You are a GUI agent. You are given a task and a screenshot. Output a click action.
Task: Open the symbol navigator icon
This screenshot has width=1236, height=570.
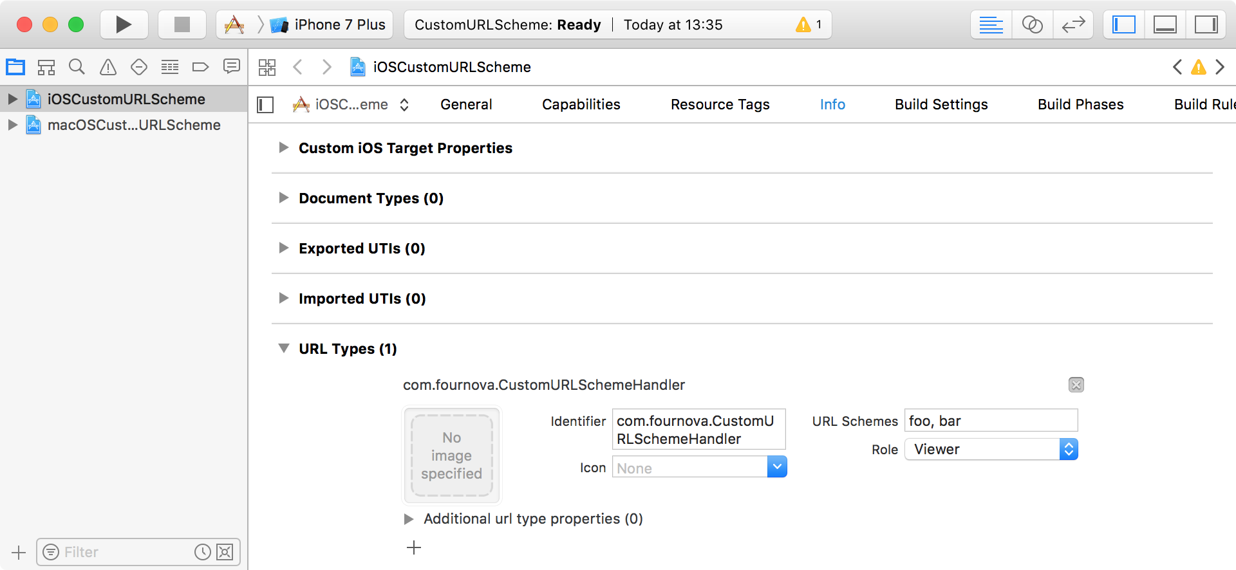tap(46, 67)
